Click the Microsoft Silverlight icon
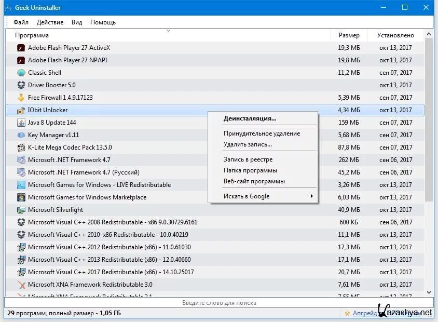Image resolution: width=438 pixels, height=322 pixels. point(21,210)
